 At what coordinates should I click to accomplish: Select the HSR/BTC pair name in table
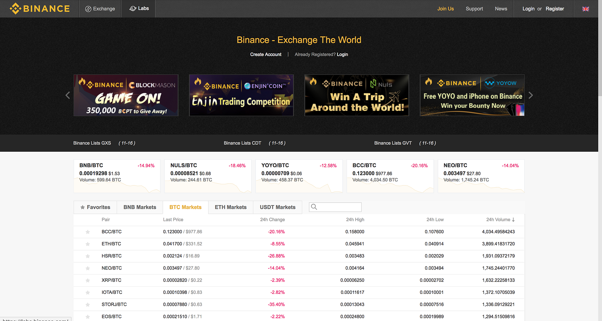pyautogui.click(x=112, y=256)
